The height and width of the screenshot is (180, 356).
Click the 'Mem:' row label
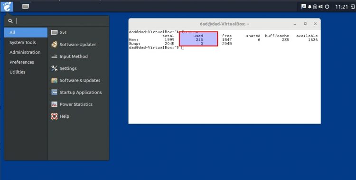(x=133, y=40)
